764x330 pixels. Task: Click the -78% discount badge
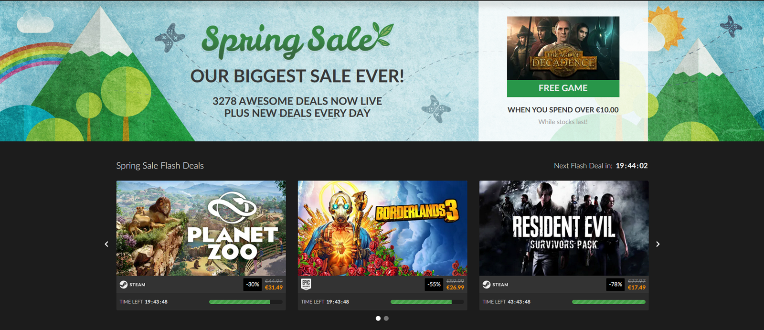point(615,284)
